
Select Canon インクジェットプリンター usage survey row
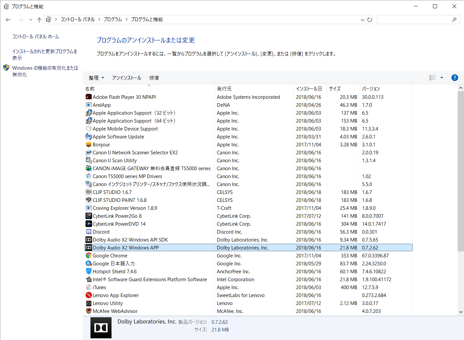tap(249, 184)
